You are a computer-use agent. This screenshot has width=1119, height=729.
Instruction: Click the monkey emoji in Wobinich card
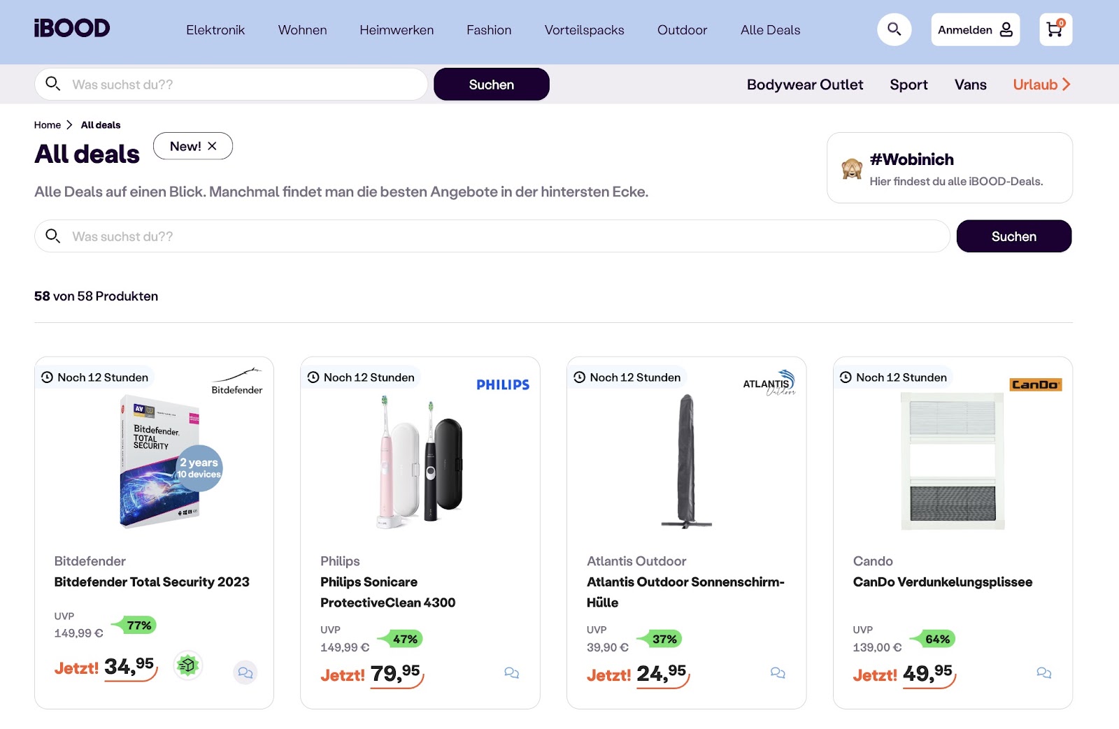point(852,168)
